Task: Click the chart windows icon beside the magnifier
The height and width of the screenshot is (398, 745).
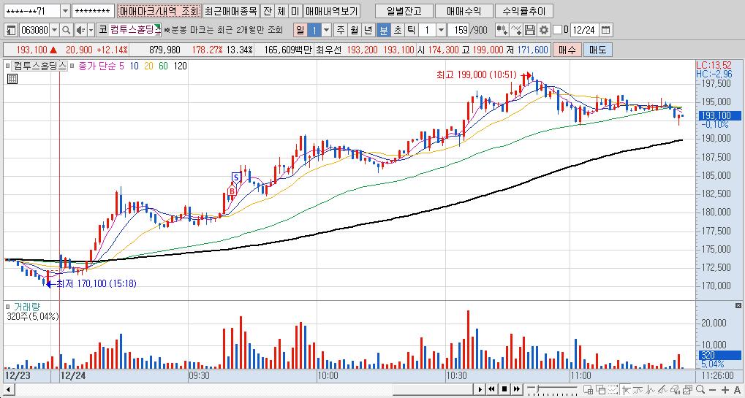Action: pos(687,389)
